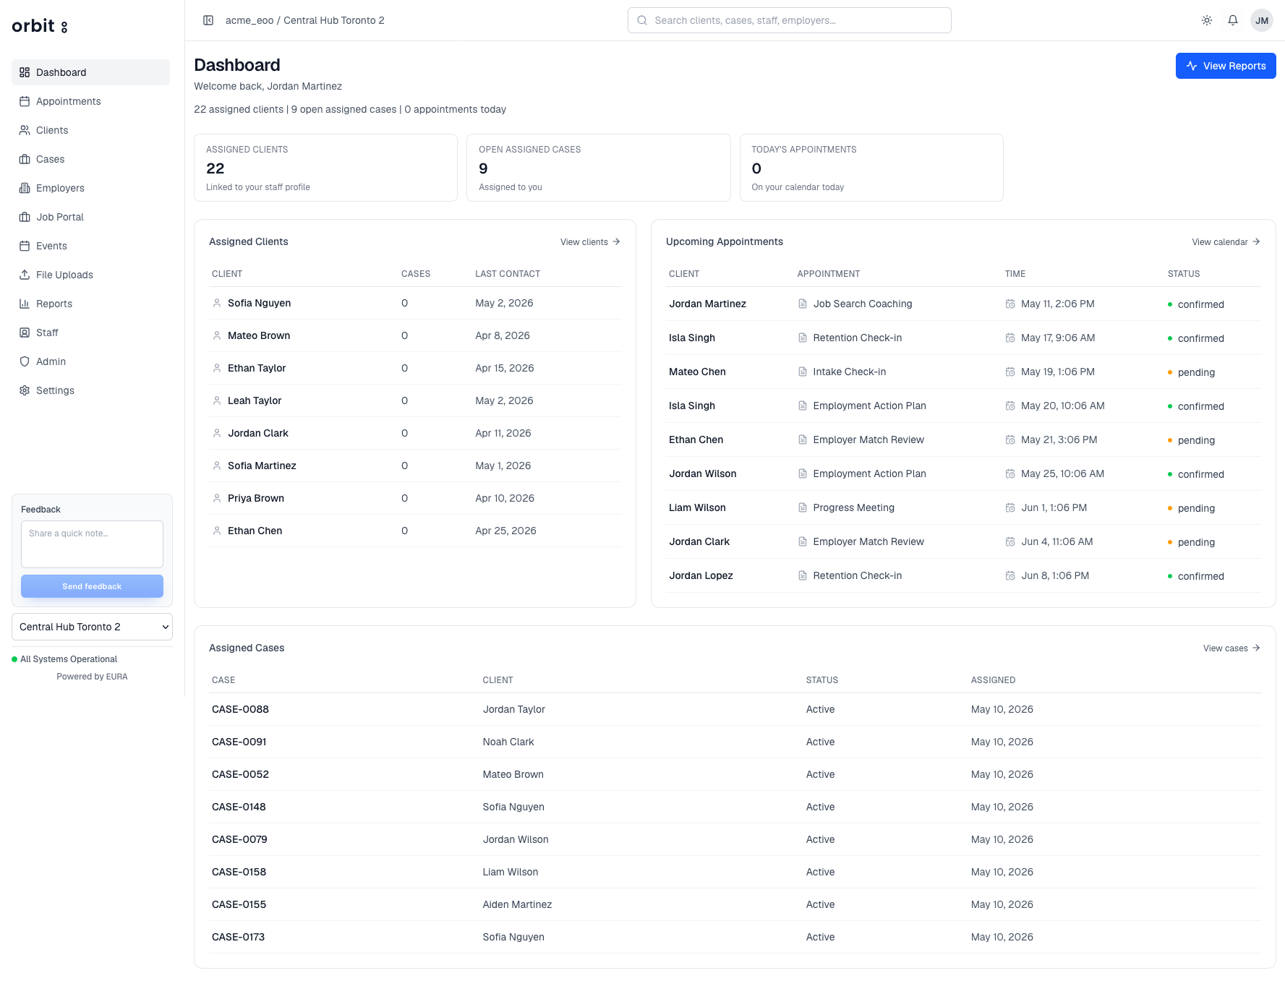This screenshot has width=1285, height=986.
Task: Click the Admin shield icon in sidebar
Action: pos(25,361)
